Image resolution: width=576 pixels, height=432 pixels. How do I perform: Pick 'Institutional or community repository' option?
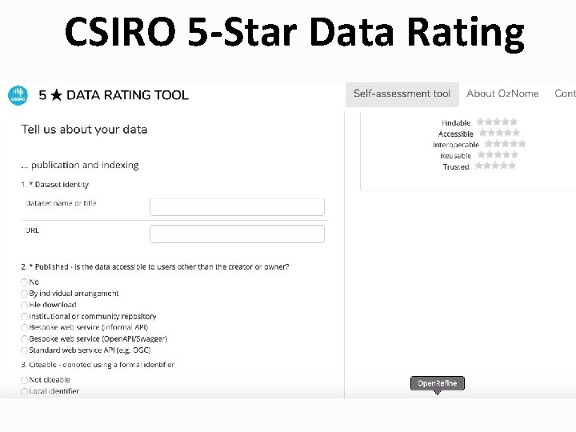point(25,316)
